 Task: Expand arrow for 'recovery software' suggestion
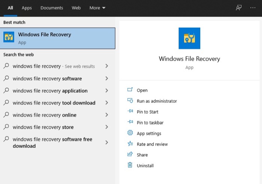coord(107,79)
